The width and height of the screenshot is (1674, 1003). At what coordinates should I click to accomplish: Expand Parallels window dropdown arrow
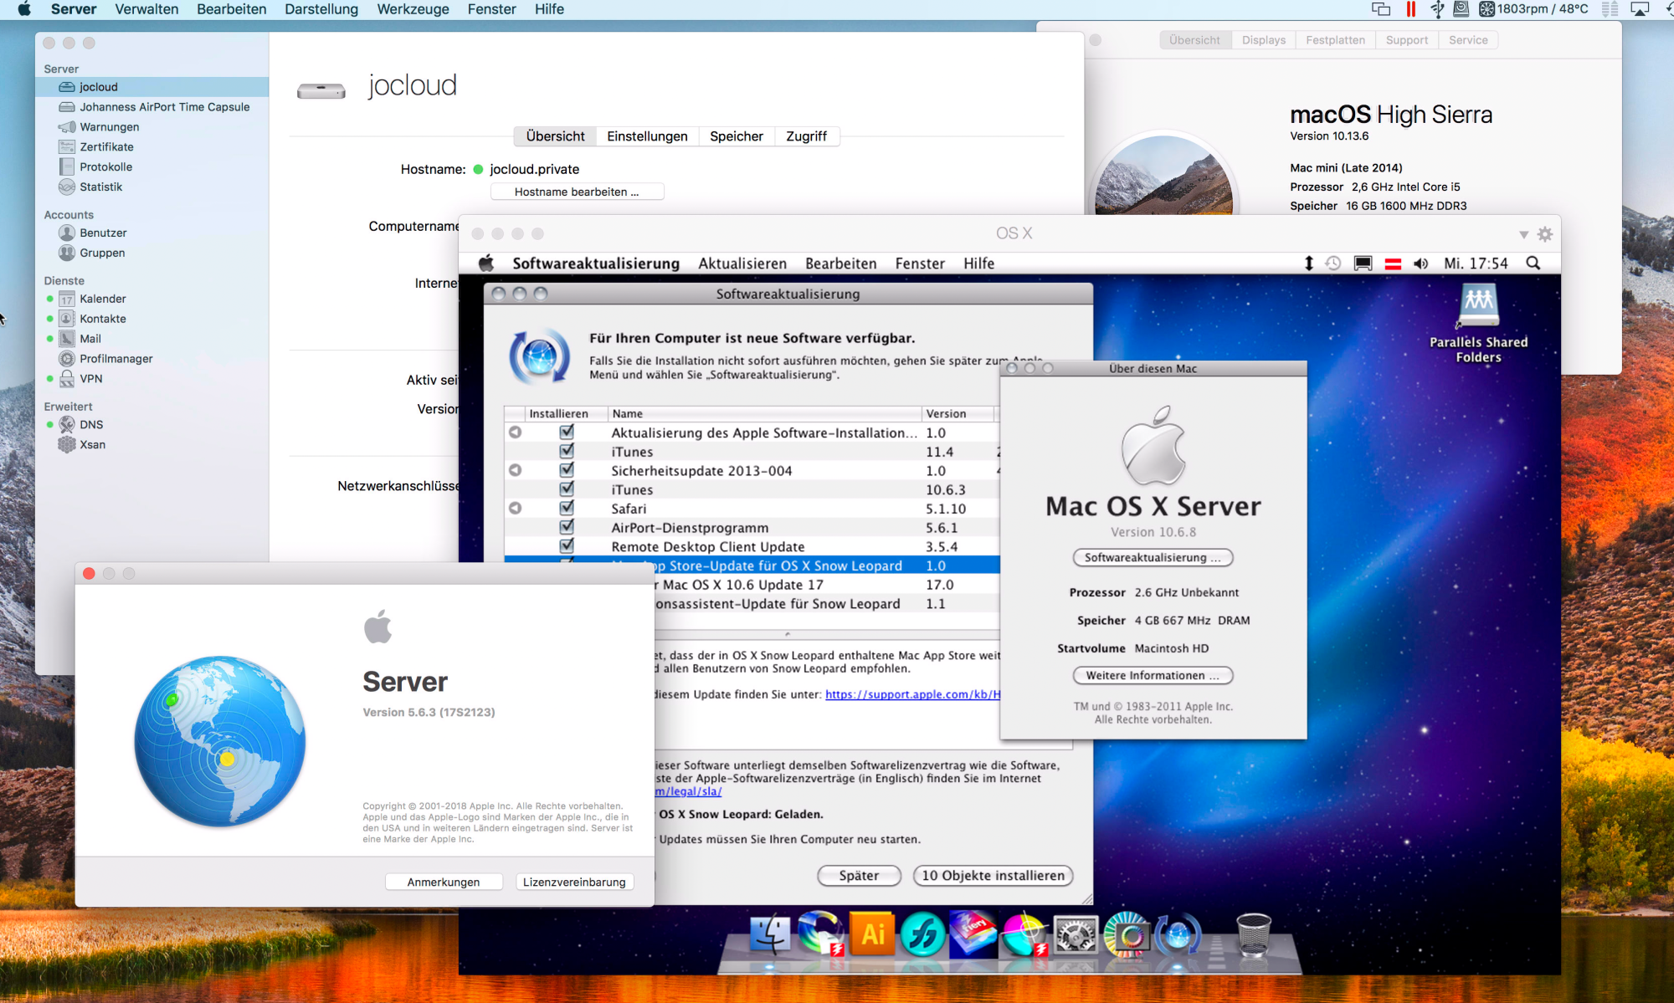[1523, 235]
